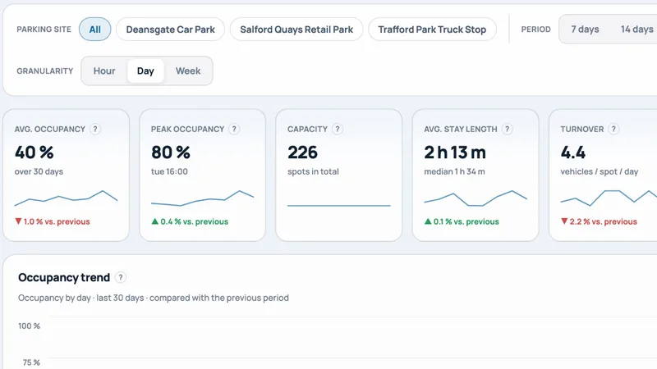The image size is (657, 369).
Task: Select the vehicles / spot / day label
Action: tap(600, 171)
